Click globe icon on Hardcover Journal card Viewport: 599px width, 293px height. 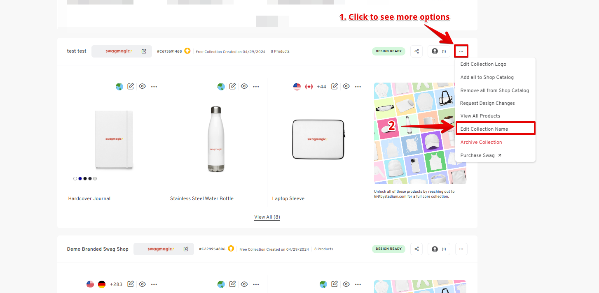(x=119, y=87)
